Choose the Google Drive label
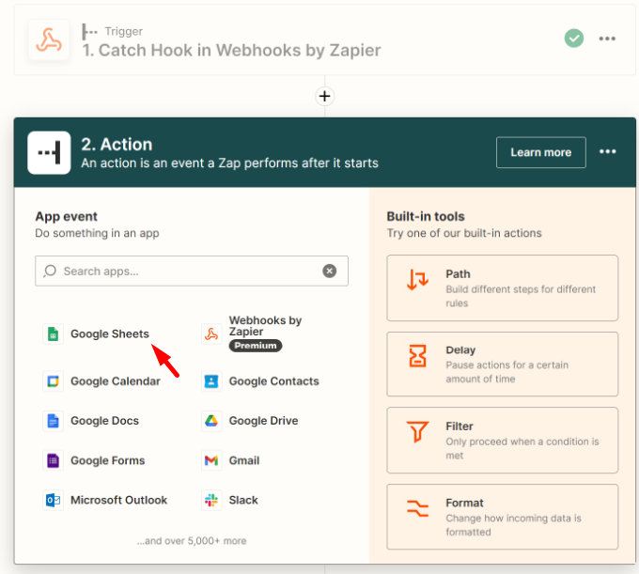The width and height of the screenshot is (639, 574). [264, 421]
